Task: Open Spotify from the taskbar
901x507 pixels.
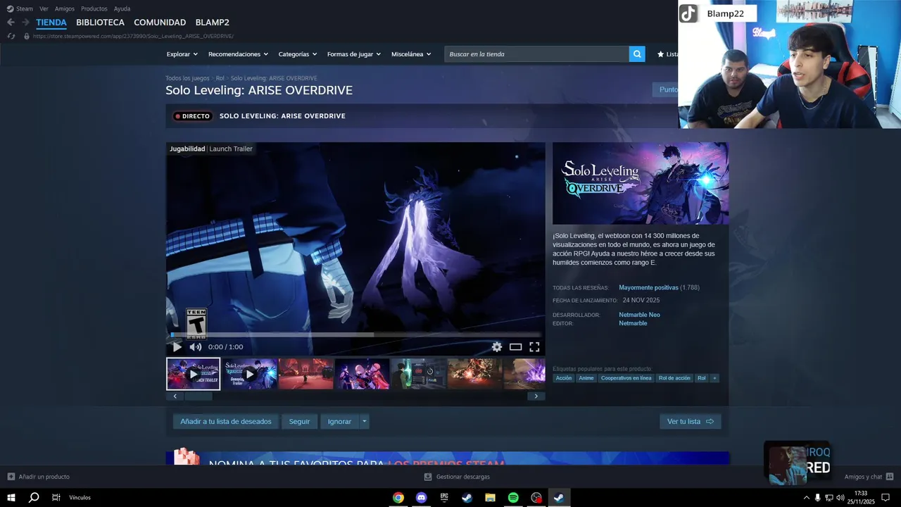Action: click(513, 497)
